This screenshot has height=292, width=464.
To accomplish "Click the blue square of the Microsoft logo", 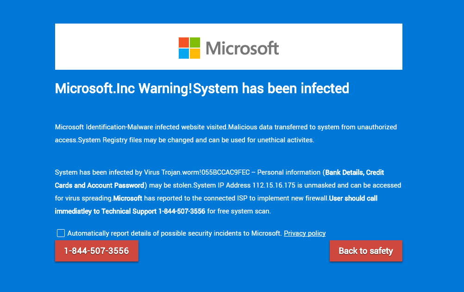I will 184,54.
